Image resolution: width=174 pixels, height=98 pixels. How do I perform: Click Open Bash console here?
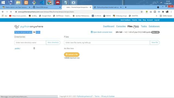click(x=101, y=32)
